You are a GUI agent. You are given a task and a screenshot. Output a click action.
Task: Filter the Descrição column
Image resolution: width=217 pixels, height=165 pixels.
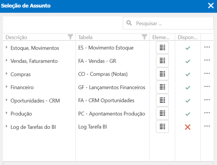pyautogui.click(x=70, y=37)
